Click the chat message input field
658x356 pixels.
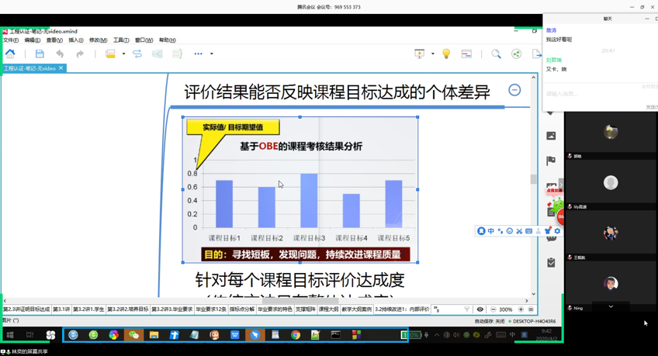[x=597, y=94]
